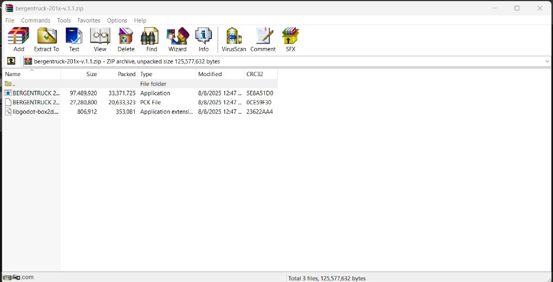553x282 pixels.
Task: Open the Commands menu
Action: click(x=36, y=20)
